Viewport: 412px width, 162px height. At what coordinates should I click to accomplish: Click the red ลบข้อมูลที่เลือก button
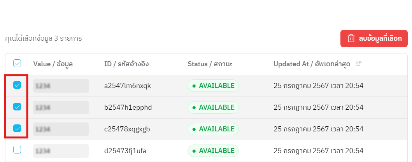pyautogui.click(x=373, y=38)
